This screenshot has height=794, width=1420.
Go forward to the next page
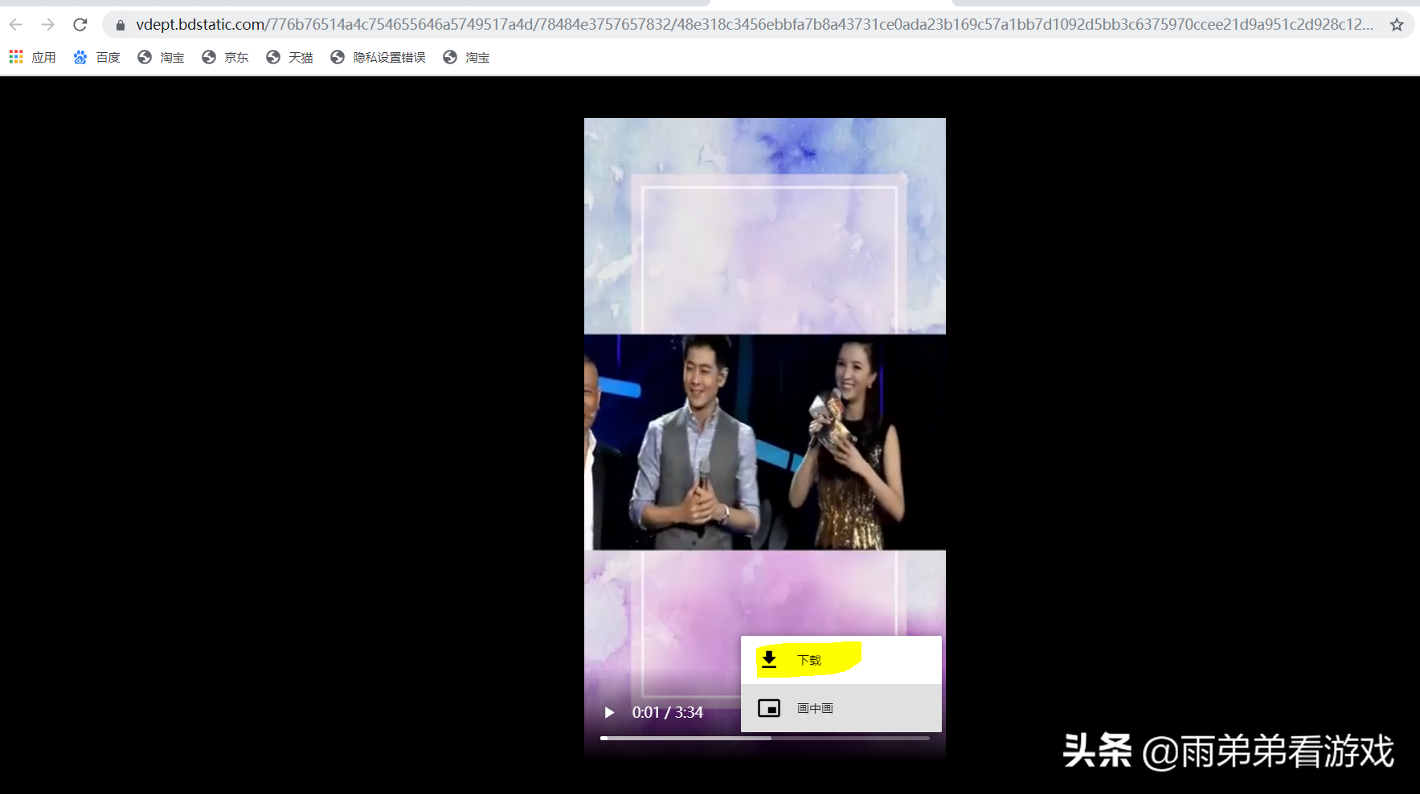click(x=48, y=25)
